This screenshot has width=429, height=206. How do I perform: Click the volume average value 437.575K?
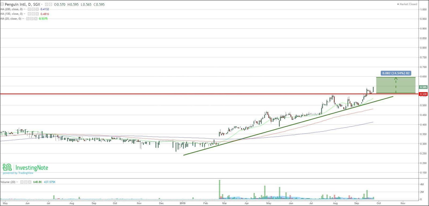pyautogui.click(x=50, y=182)
